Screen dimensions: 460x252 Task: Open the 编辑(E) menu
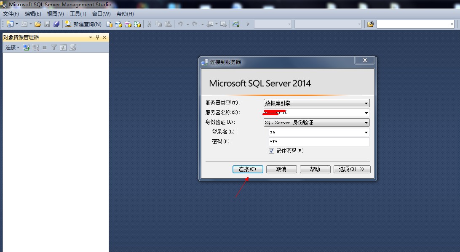(33, 14)
